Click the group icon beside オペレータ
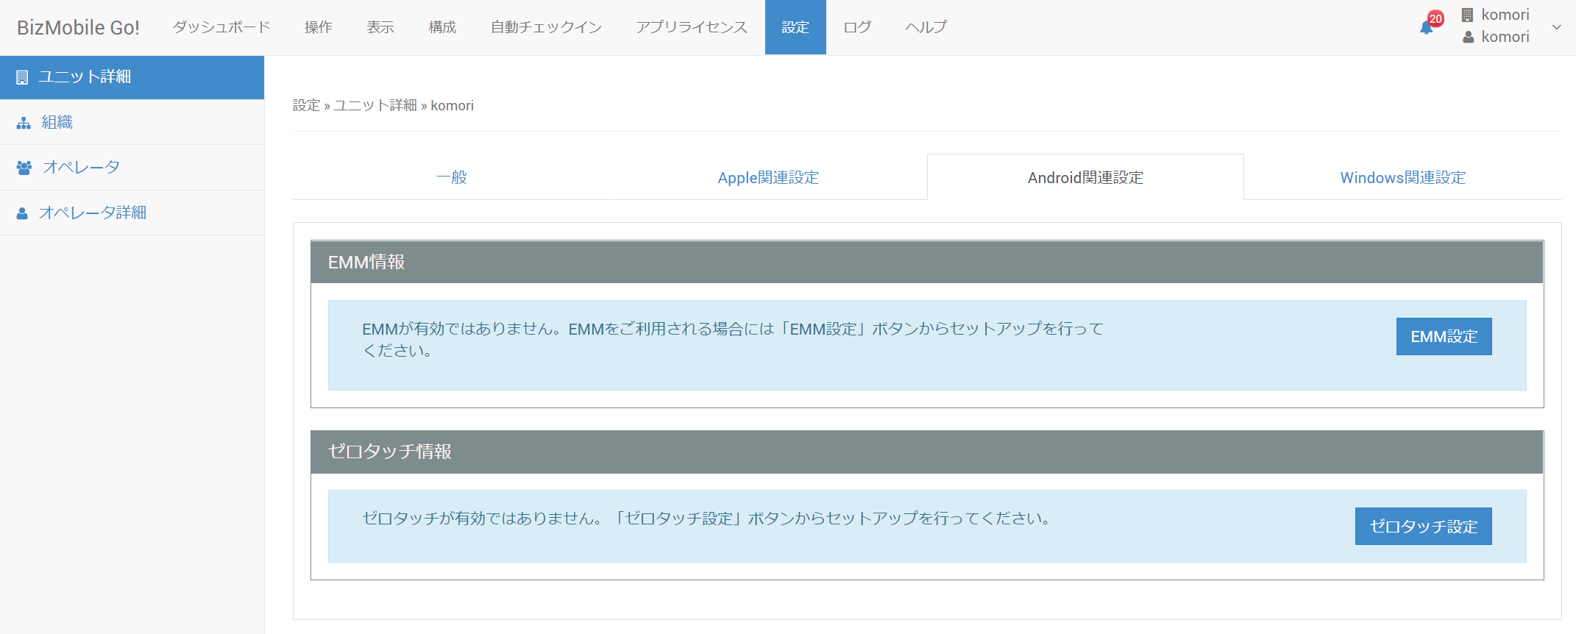Viewport: 1576px width, 634px height. click(x=24, y=168)
